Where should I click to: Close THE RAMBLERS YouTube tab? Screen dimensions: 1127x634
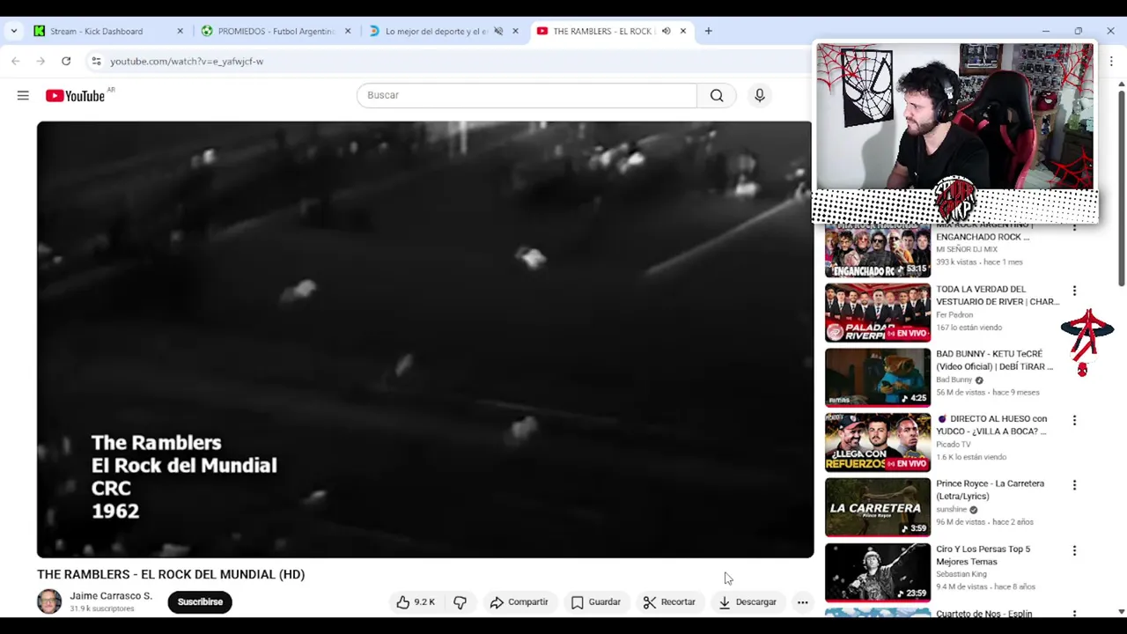682,31
